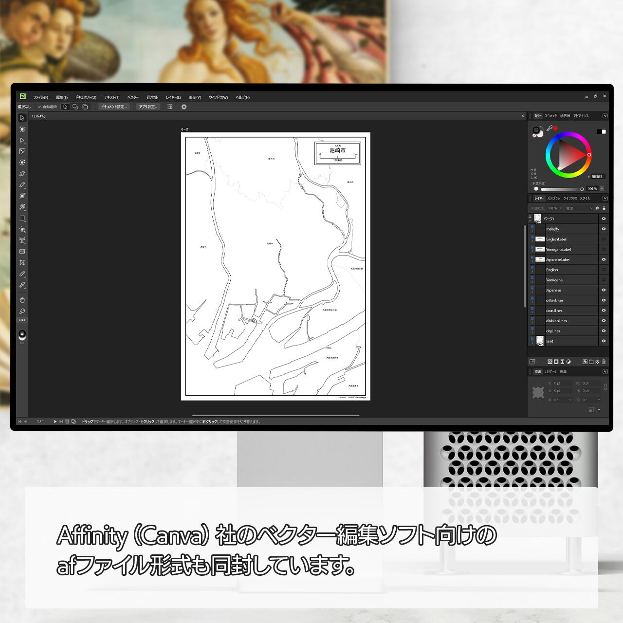Screen dimensions: 623x623
Task: Click the アプリ設定 button
Action: click(x=147, y=107)
